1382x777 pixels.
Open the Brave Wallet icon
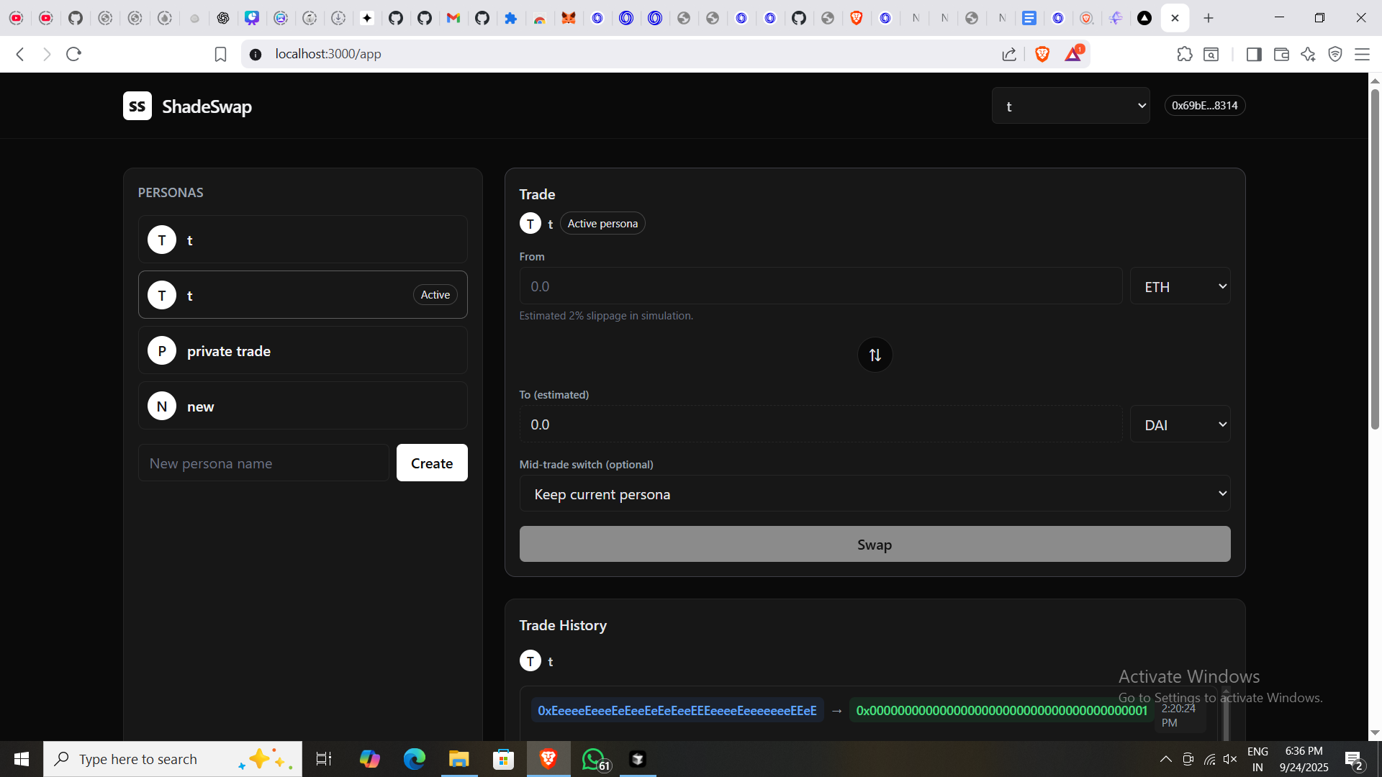[x=1281, y=54]
